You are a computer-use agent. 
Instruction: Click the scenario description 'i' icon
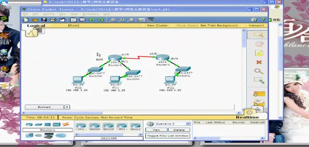click(x=150, y=124)
